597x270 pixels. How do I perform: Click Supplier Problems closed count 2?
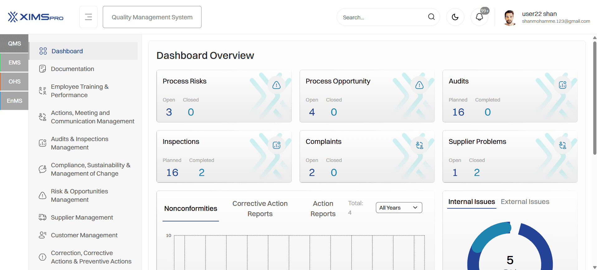pos(477,173)
